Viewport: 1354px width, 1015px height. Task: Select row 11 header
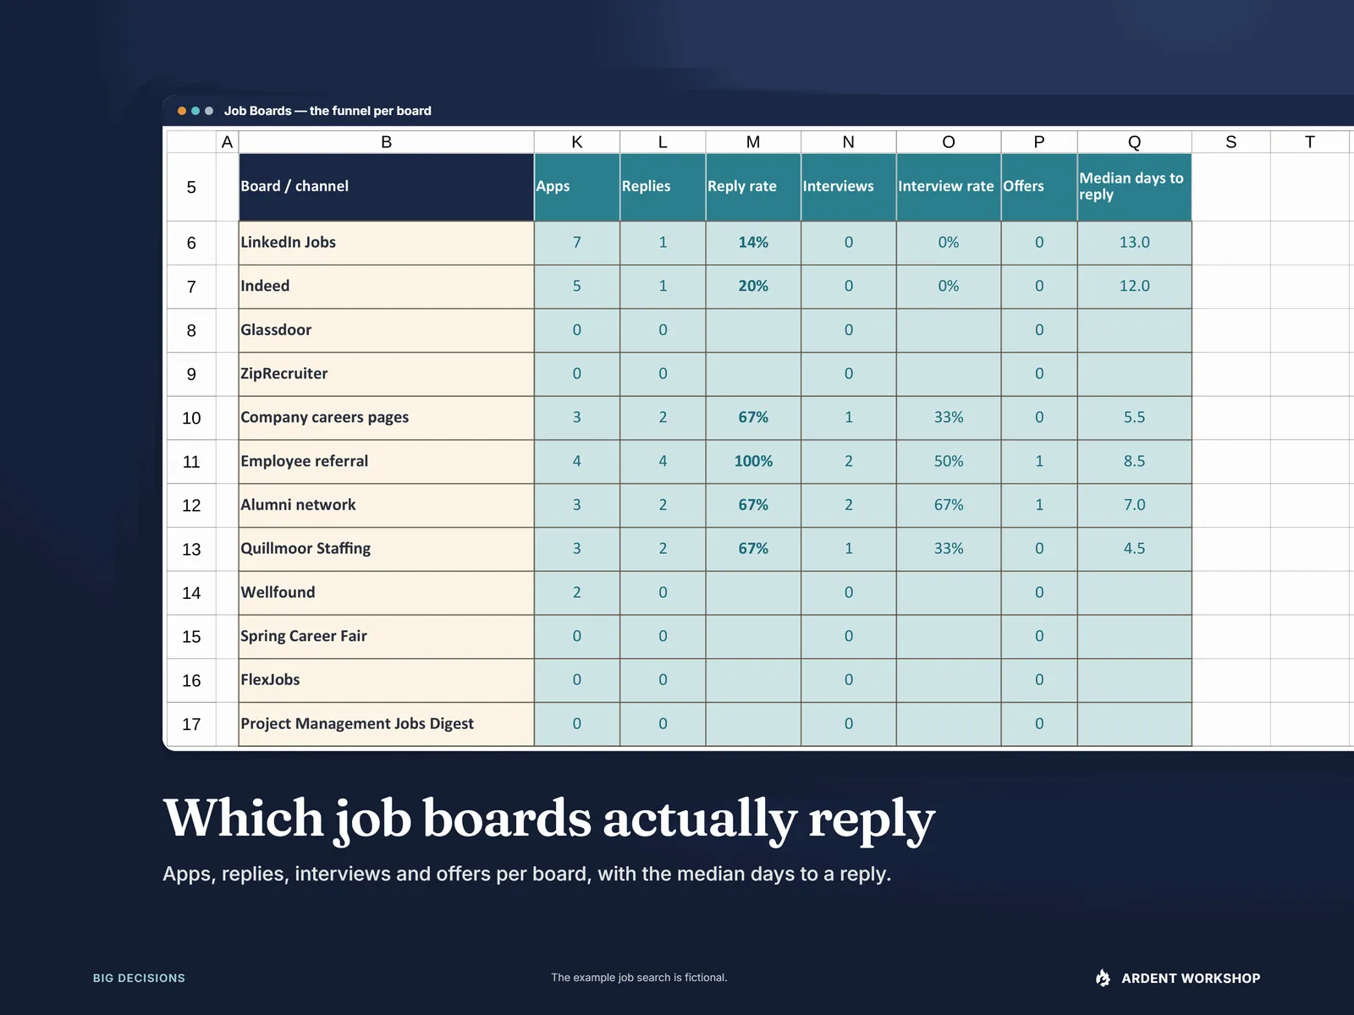click(x=191, y=462)
